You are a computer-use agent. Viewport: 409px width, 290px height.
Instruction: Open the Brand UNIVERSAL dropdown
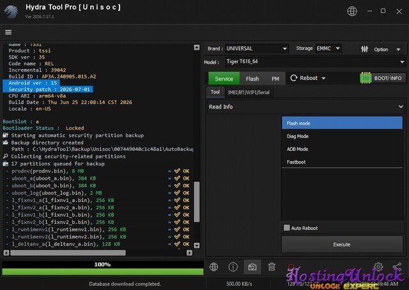click(x=257, y=49)
